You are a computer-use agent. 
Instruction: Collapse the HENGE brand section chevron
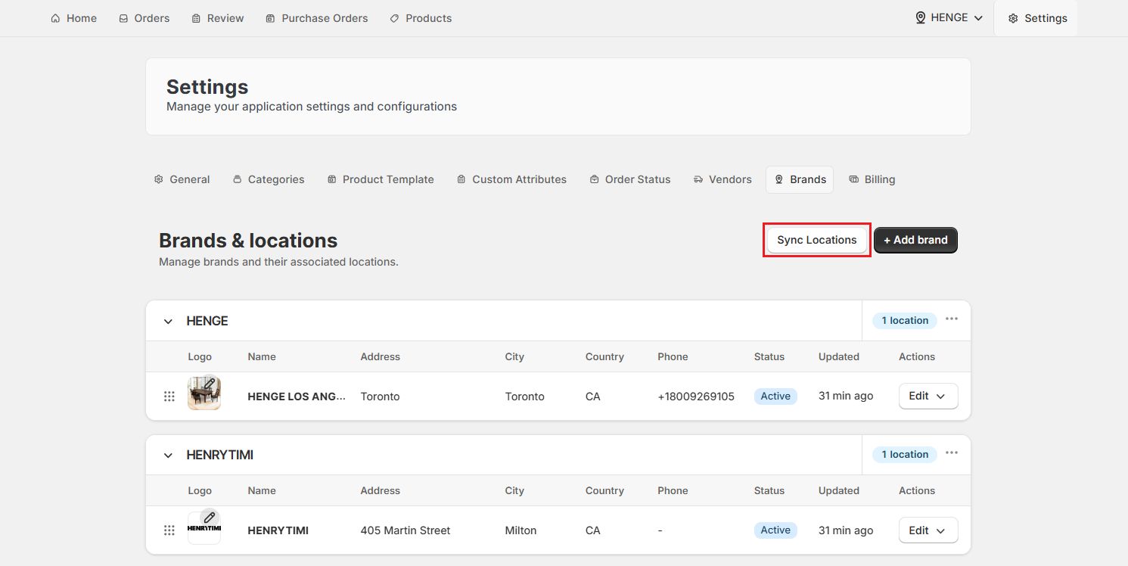[x=168, y=322]
